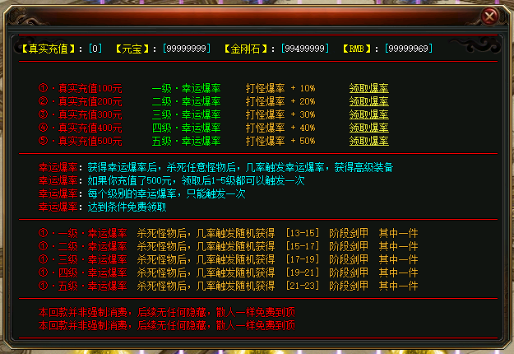Click the 打怪爆率 + 10% text
514x354 pixels.
[280, 88]
